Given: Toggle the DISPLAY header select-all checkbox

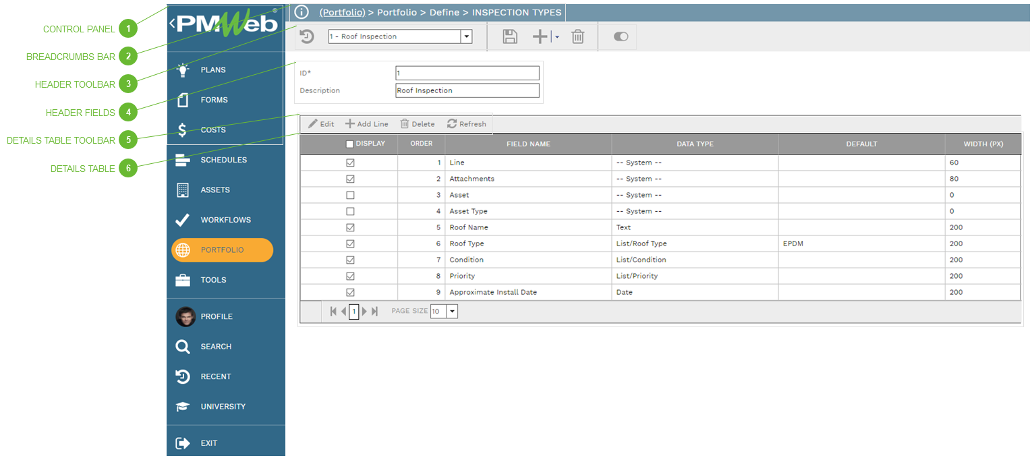Looking at the screenshot, I should click(349, 144).
